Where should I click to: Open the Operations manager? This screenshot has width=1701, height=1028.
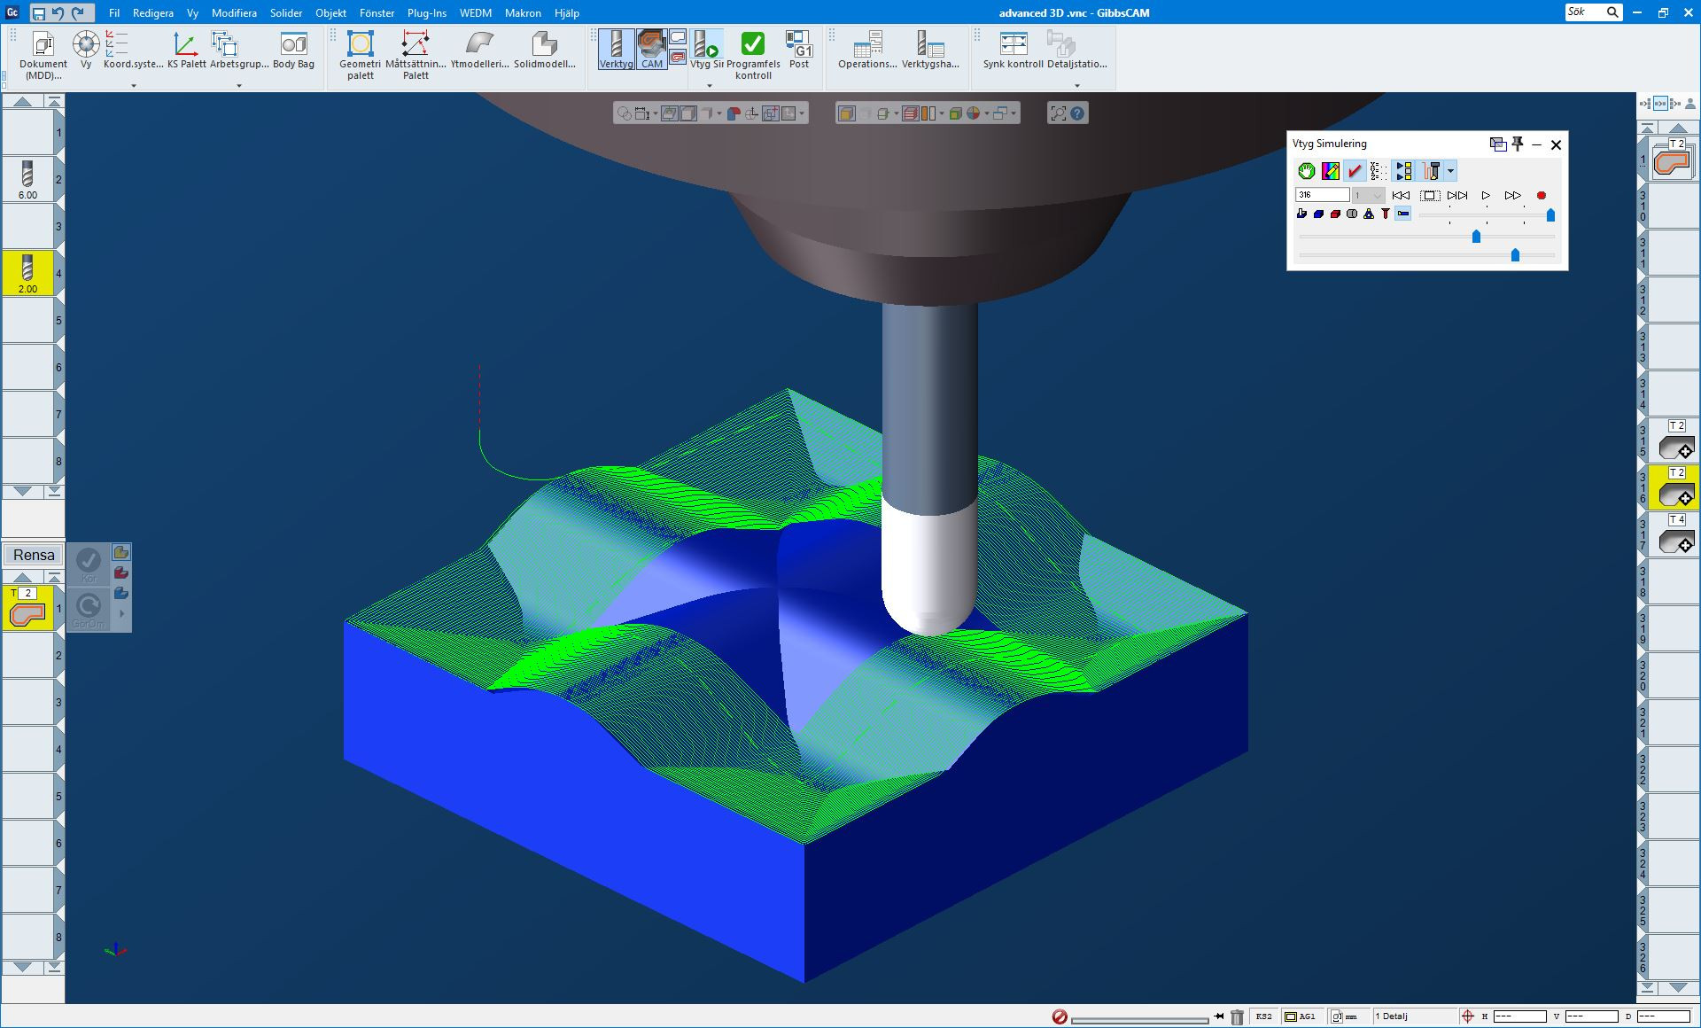coord(867,50)
